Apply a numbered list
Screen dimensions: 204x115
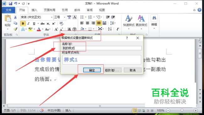90,17
